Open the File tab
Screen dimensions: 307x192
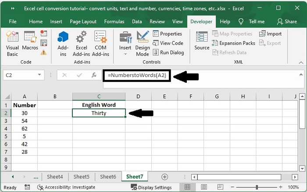pyautogui.click(x=13, y=21)
